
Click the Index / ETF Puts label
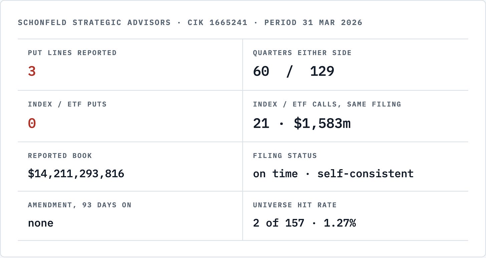(x=67, y=104)
